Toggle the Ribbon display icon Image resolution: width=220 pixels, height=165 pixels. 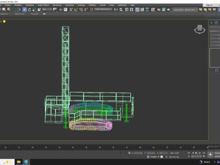pyautogui.click(x=137, y=10)
